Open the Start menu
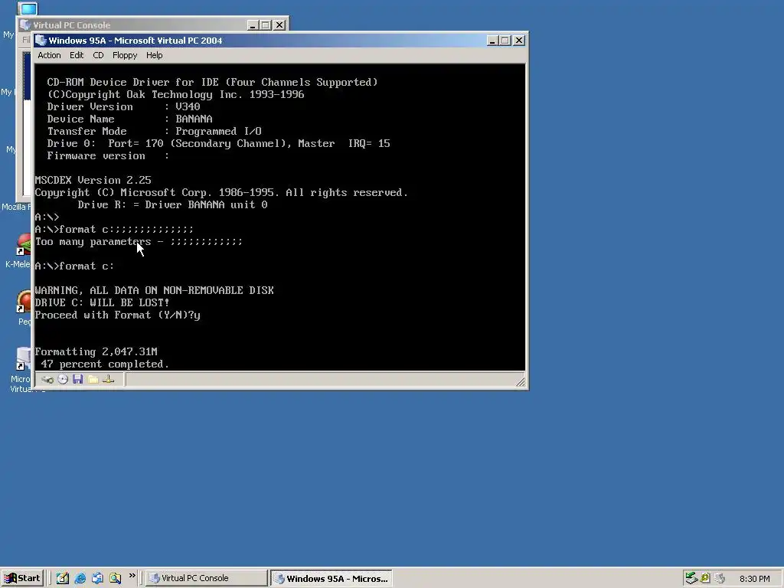The width and height of the screenshot is (784, 588). [22, 578]
